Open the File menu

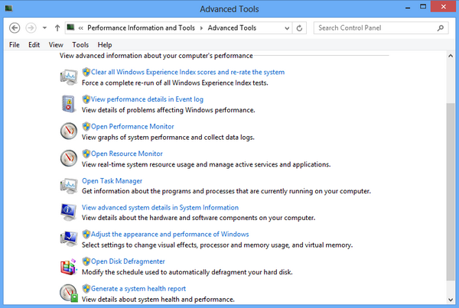click(15, 45)
